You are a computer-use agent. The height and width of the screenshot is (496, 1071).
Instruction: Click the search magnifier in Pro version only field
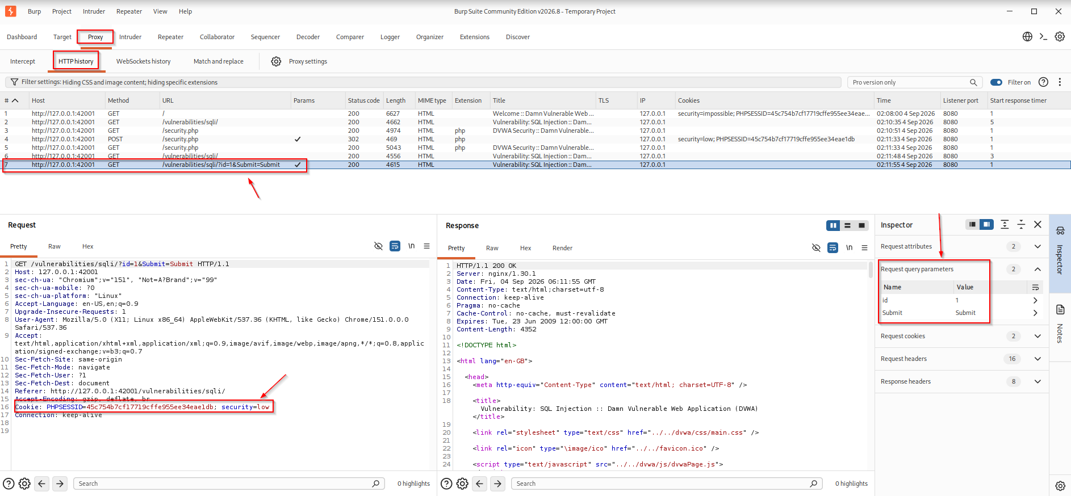(973, 82)
